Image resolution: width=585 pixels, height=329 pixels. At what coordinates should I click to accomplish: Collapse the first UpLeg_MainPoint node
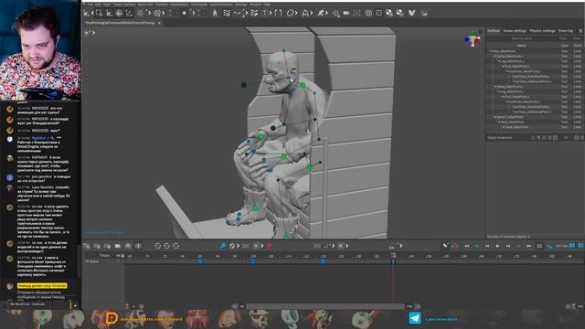pos(495,56)
